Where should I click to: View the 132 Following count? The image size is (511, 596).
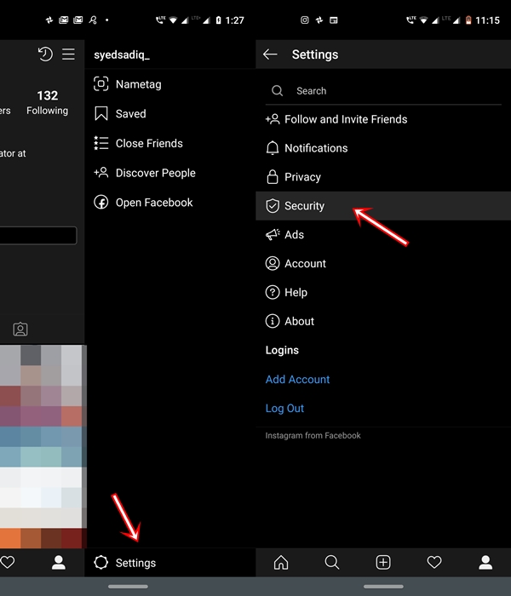coord(48,103)
